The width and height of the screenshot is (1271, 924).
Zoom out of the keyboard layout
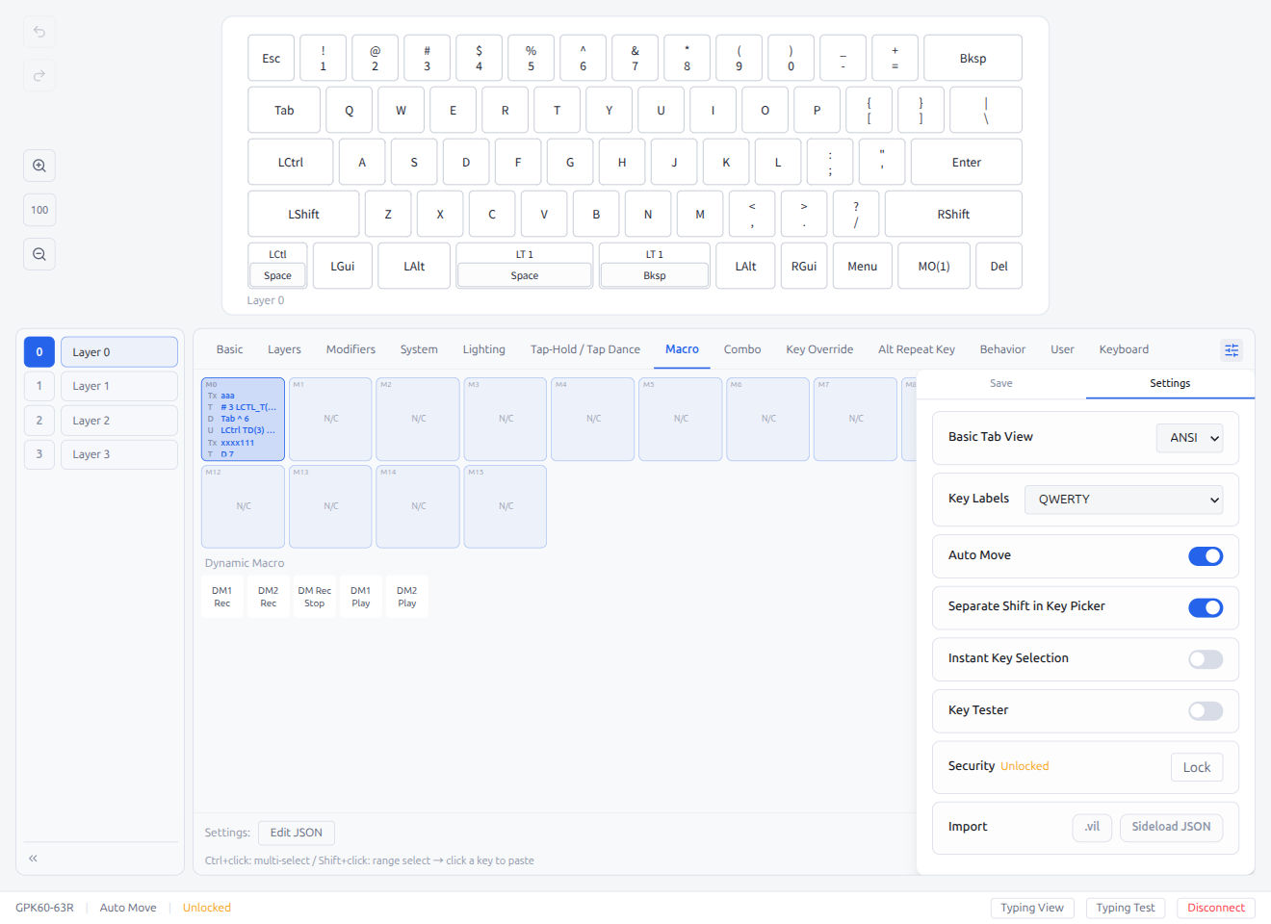click(x=39, y=253)
